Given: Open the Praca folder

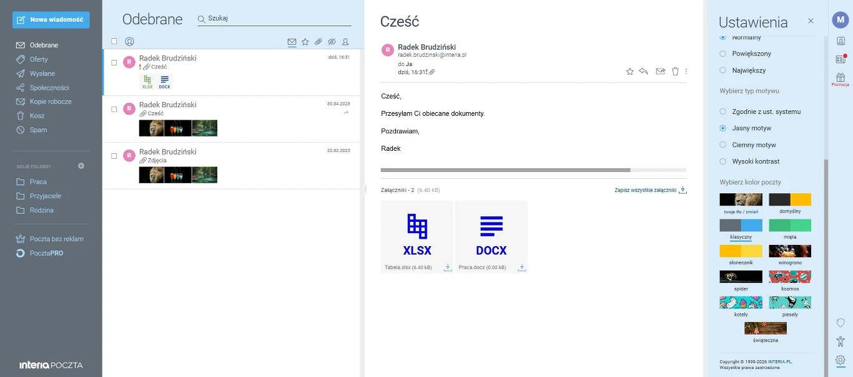Looking at the screenshot, I should (x=39, y=181).
